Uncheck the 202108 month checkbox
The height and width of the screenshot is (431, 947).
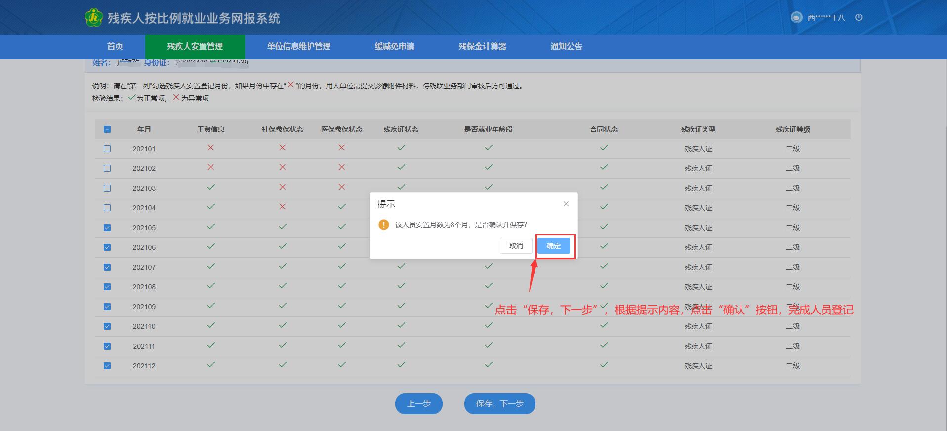[107, 287]
